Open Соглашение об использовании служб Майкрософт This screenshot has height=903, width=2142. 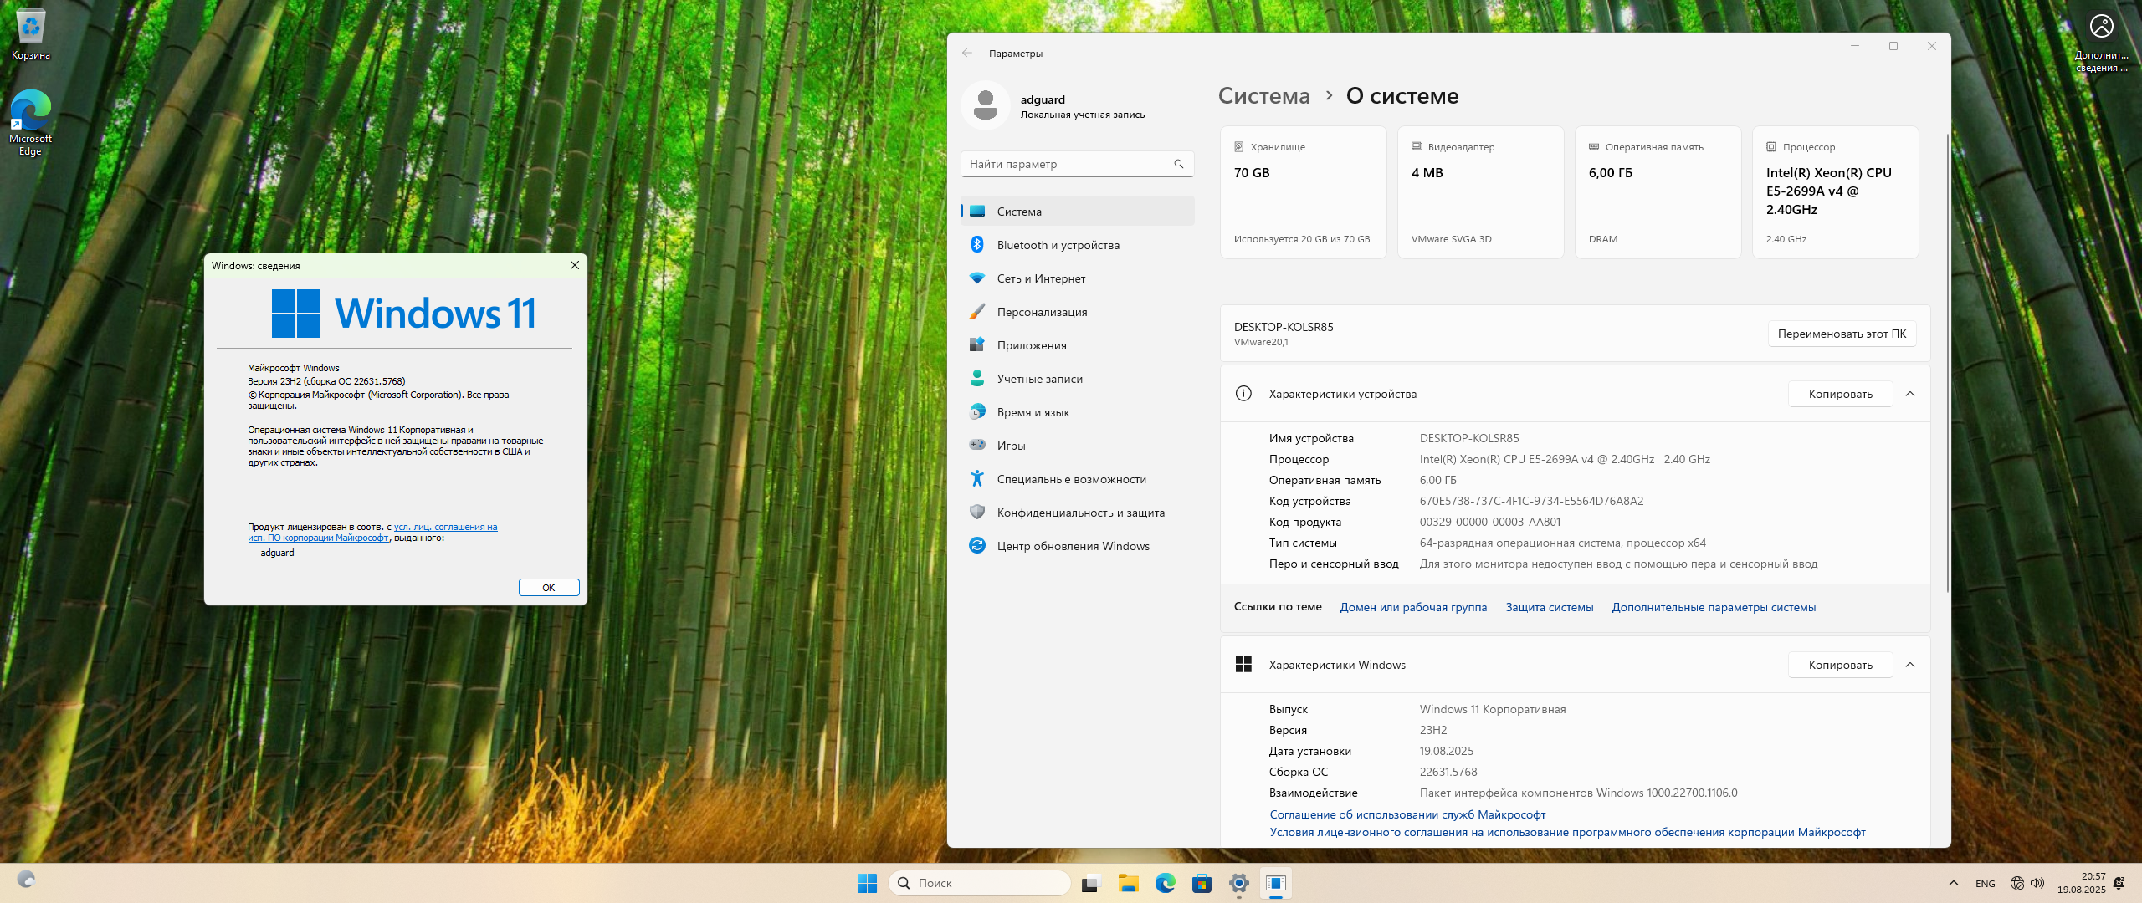[1407, 814]
